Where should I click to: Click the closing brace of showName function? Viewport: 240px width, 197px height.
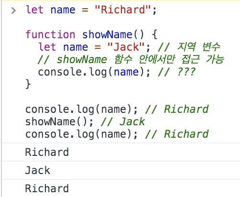[28, 84]
